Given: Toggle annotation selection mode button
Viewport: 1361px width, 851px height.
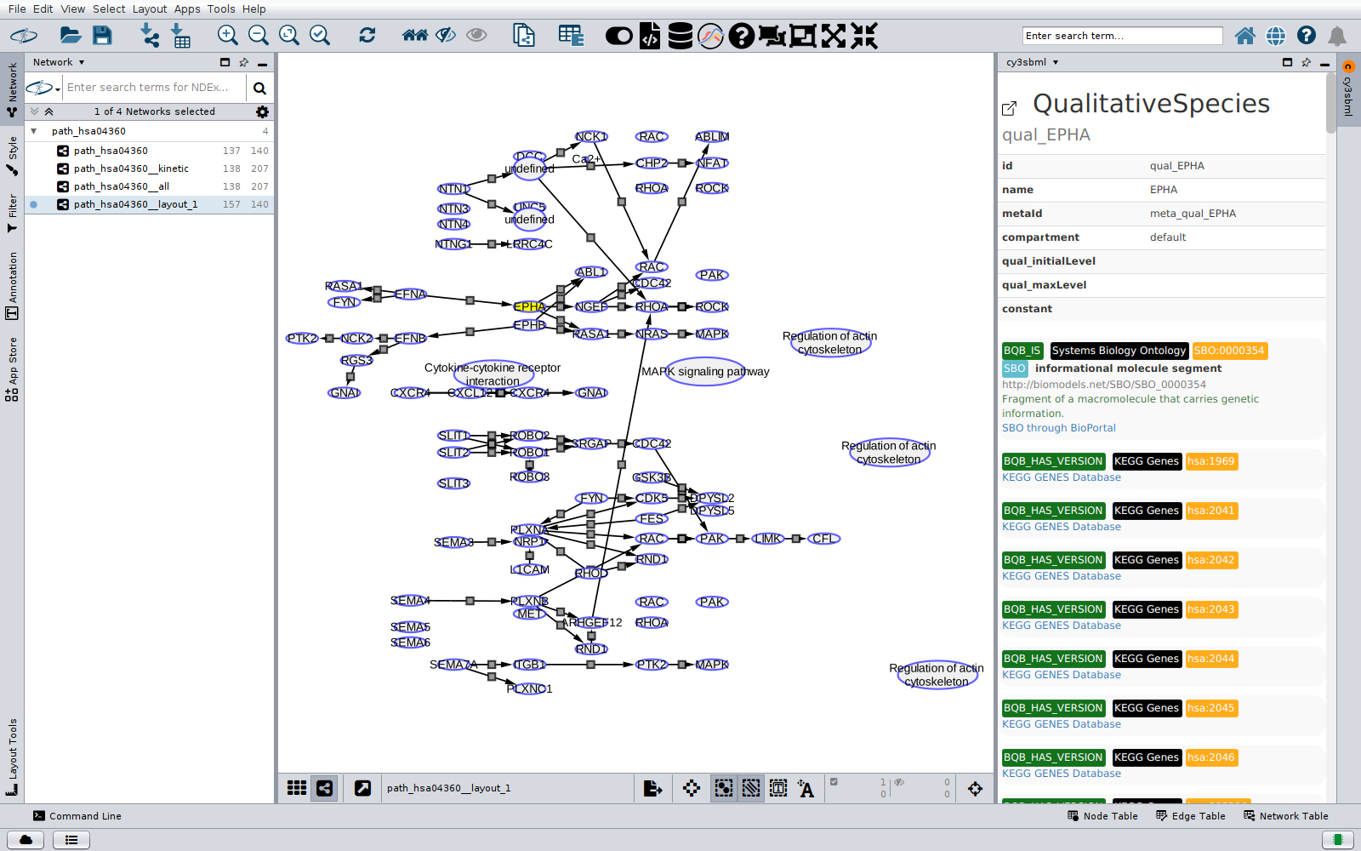Looking at the screenshot, I should click(x=777, y=788).
